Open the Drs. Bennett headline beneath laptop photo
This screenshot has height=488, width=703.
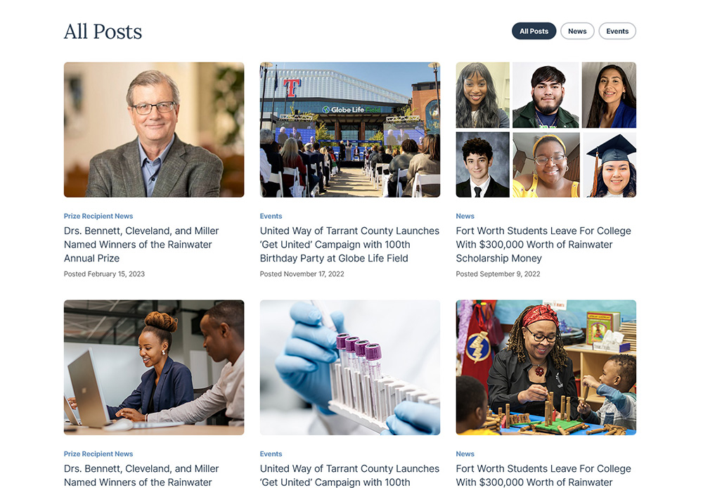point(141,475)
